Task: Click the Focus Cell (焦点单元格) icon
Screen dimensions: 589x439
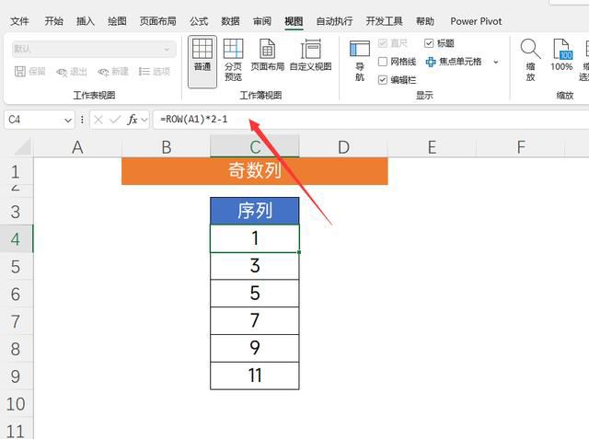Action: [x=431, y=62]
